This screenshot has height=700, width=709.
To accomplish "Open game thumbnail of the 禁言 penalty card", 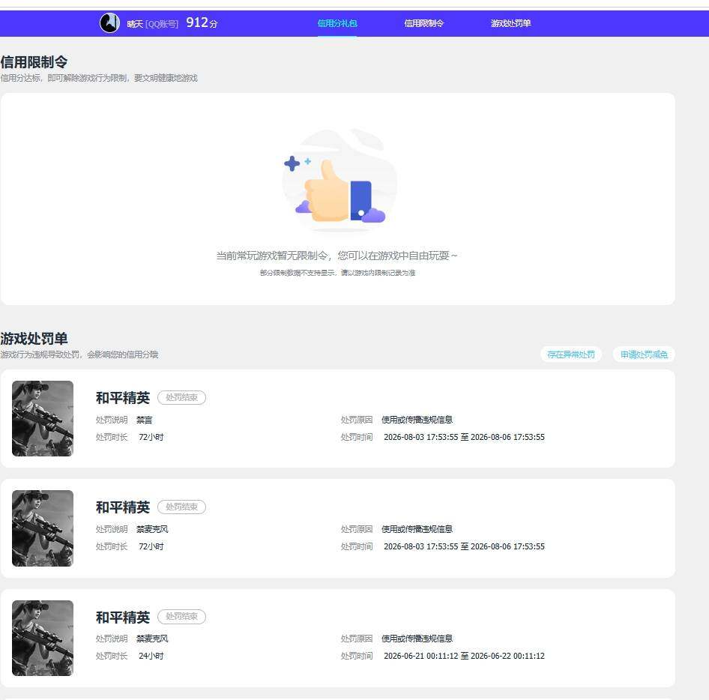I will [x=43, y=418].
